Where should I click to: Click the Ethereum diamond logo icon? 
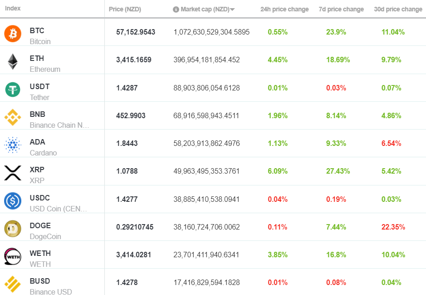pyautogui.click(x=13, y=61)
